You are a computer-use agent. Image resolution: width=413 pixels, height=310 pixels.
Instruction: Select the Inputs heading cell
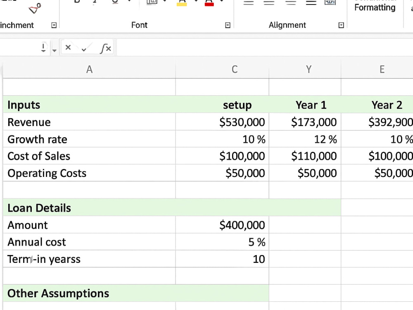[x=89, y=105]
